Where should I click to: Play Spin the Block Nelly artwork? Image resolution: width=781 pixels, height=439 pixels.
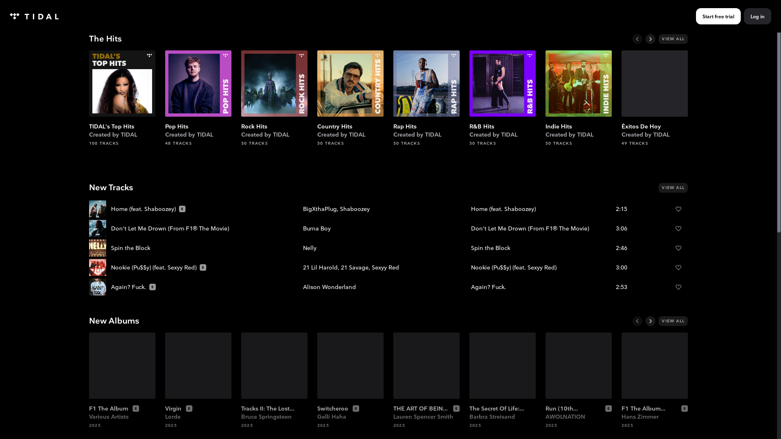[98, 248]
